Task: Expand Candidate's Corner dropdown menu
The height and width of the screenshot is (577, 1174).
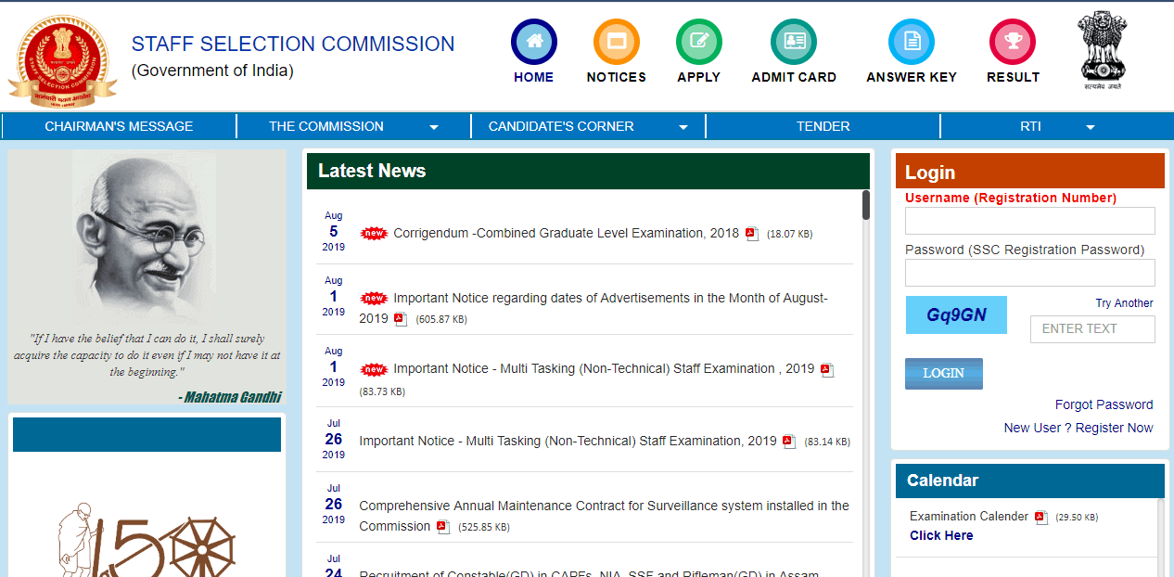Action: [x=588, y=126]
